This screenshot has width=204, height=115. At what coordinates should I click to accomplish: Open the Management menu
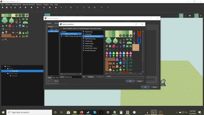tap(16, 4)
